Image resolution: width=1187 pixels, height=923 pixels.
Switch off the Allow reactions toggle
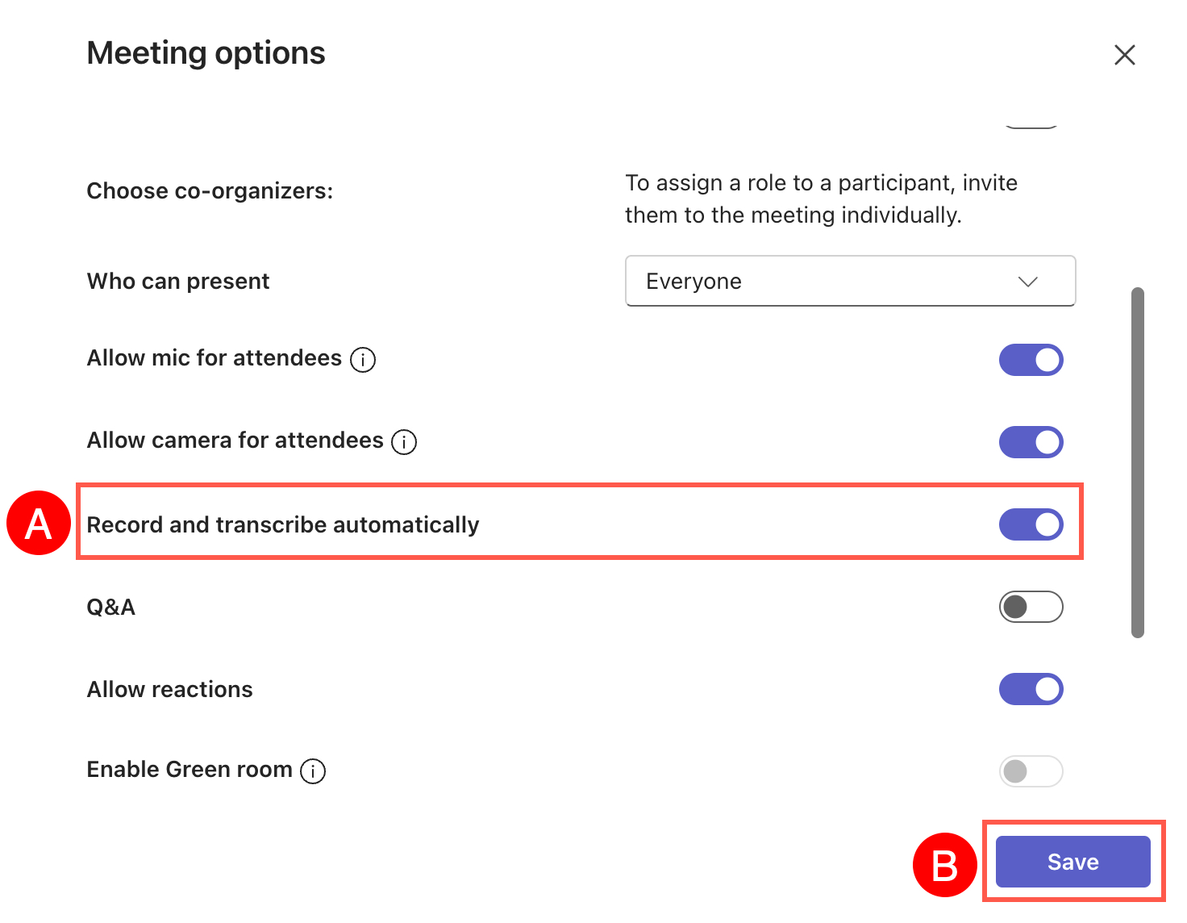point(1031,689)
